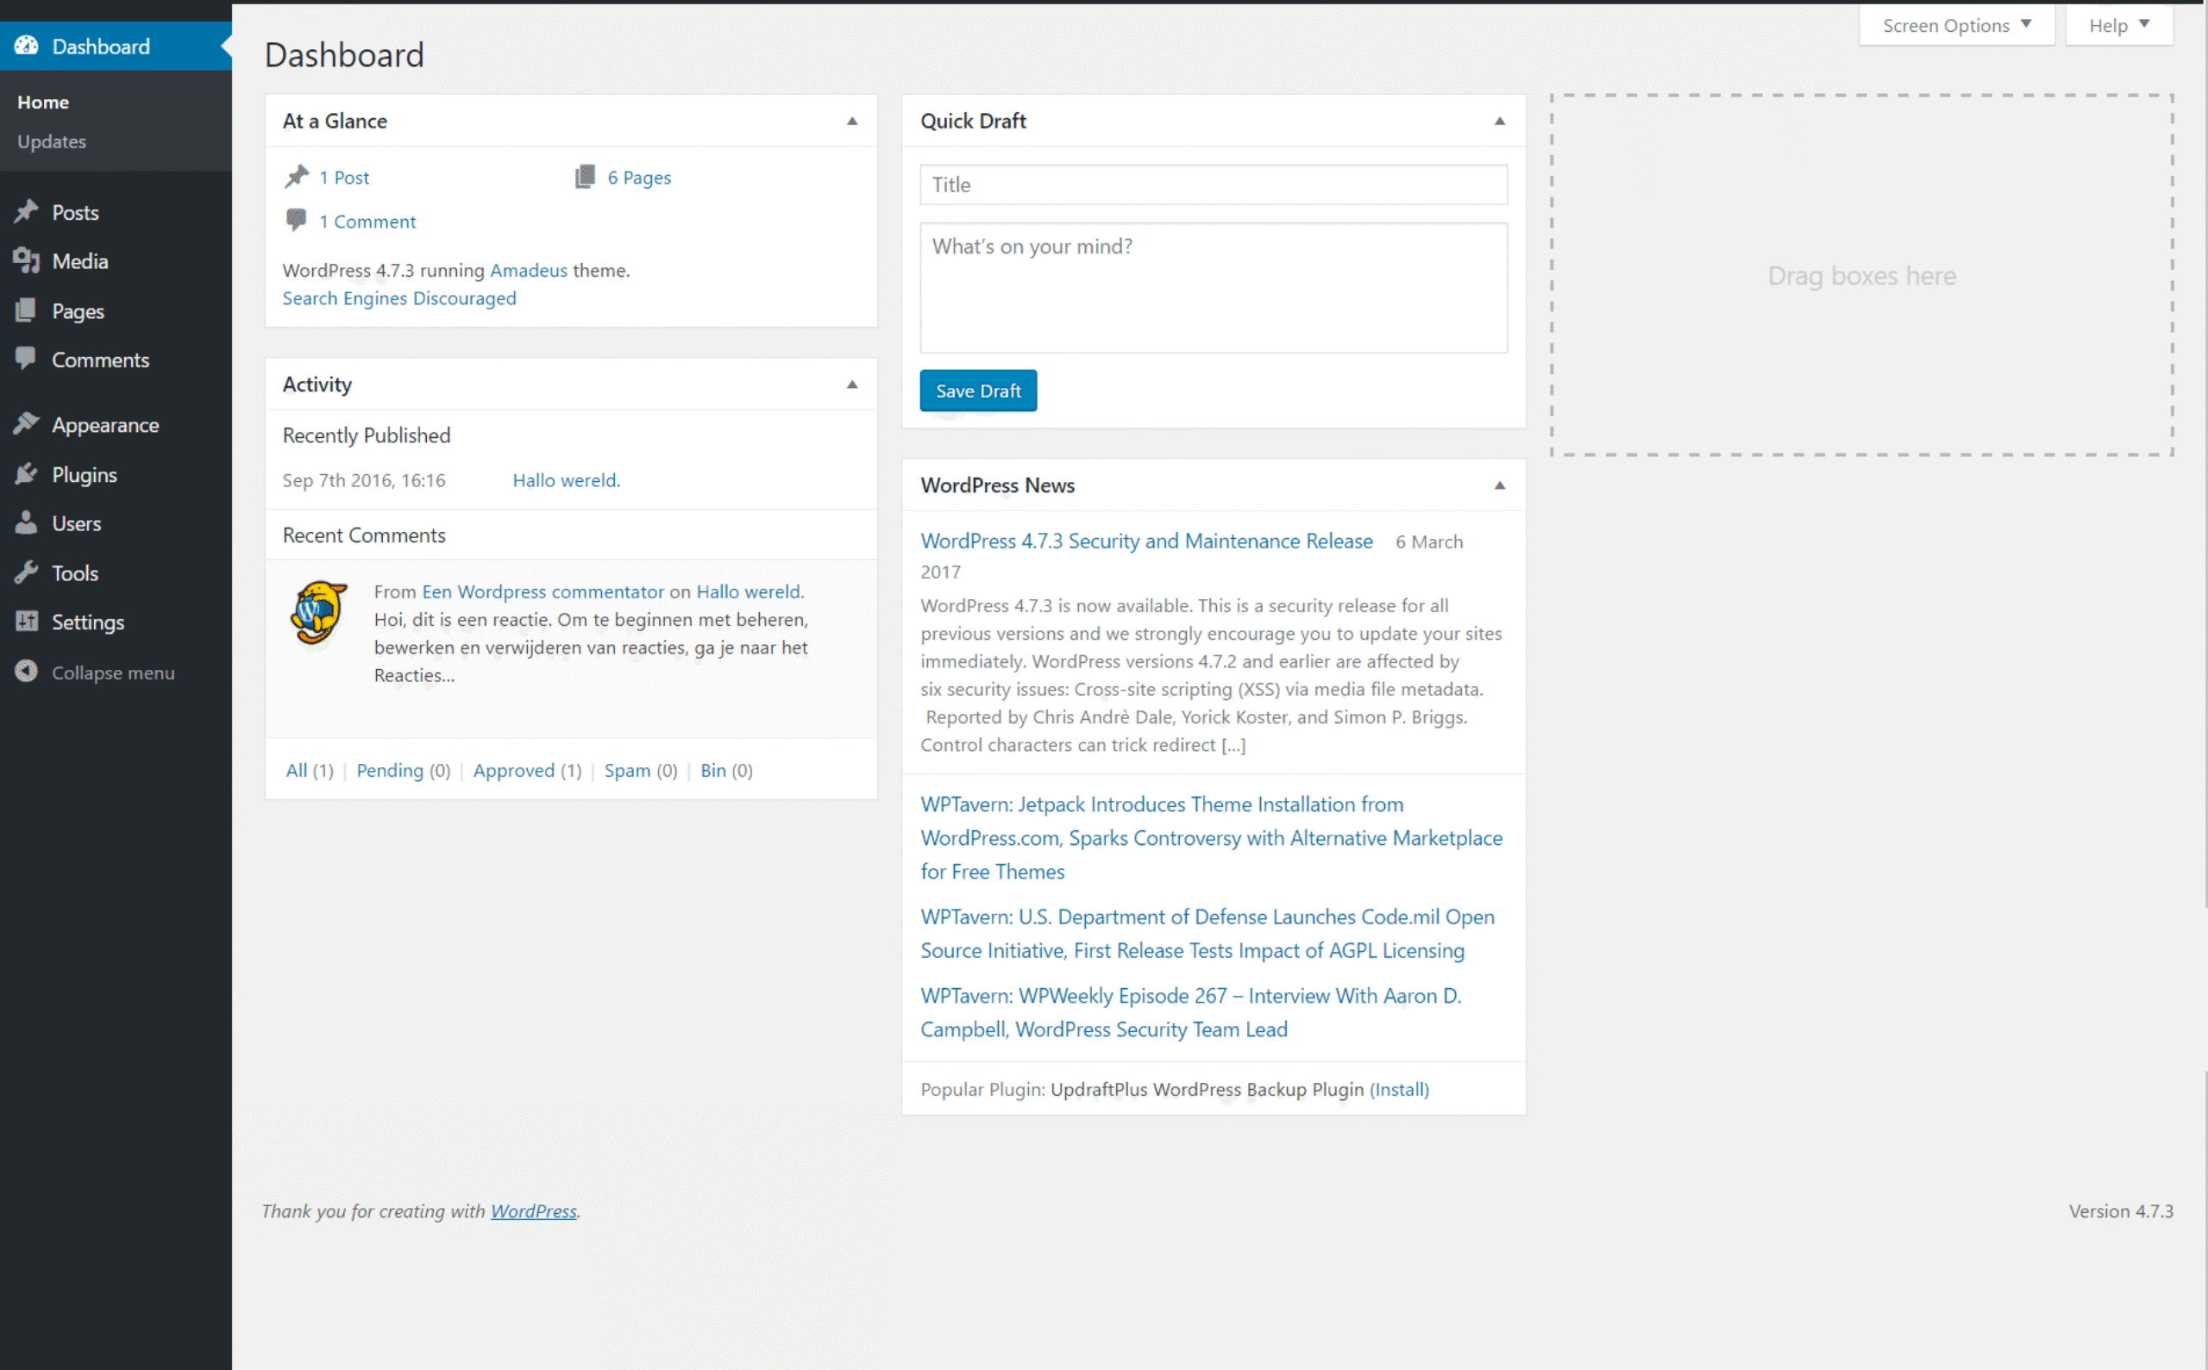Image resolution: width=2208 pixels, height=1370 pixels.
Task: Open WPTavern WPWeekly Episode 267 article
Action: 1191,1012
